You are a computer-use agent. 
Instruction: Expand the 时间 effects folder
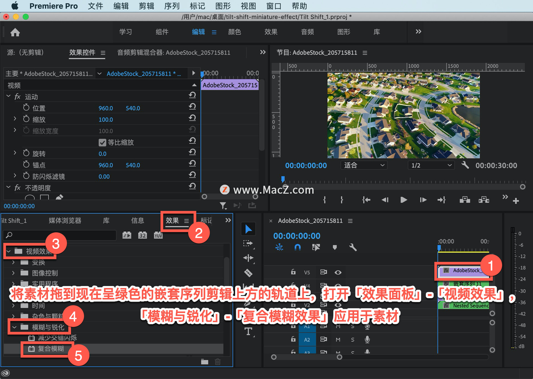[x=13, y=305]
